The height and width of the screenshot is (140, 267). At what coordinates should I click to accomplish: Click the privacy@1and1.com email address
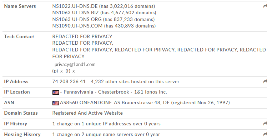[x=75, y=65]
